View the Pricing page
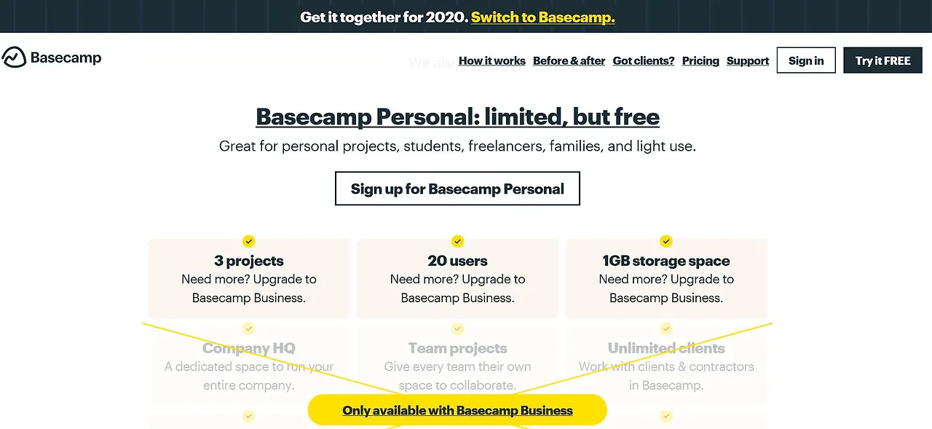The image size is (932, 429). [700, 60]
